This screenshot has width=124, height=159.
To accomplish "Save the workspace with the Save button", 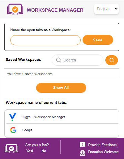I will (x=98, y=40).
